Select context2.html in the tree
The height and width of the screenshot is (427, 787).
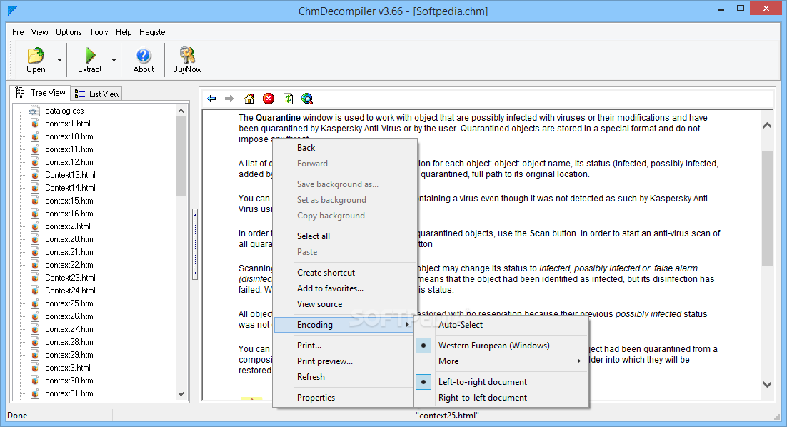pyautogui.click(x=68, y=226)
